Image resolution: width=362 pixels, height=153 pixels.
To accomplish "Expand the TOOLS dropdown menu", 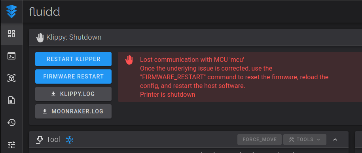I will (x=305, y=140).
